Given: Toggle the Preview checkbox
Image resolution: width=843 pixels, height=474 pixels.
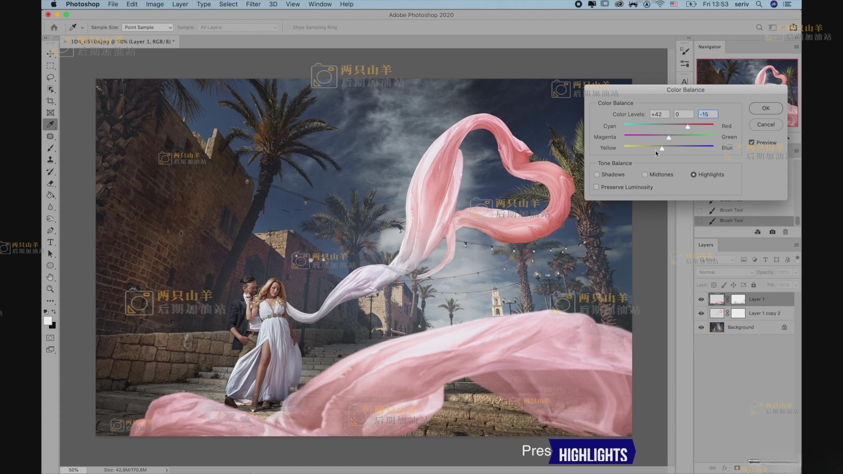Looking at the screenshot, I should click(752, 142).
